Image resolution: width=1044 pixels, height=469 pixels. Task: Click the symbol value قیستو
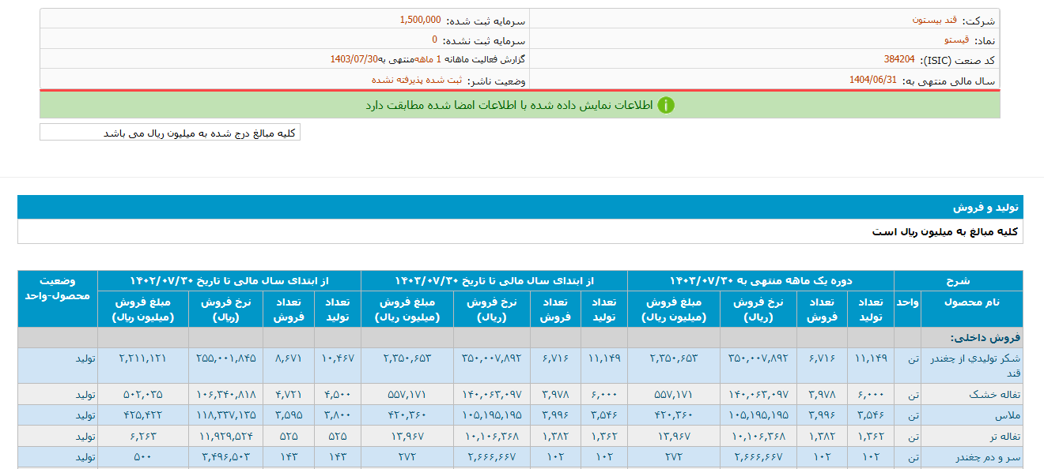coord(955,39)
